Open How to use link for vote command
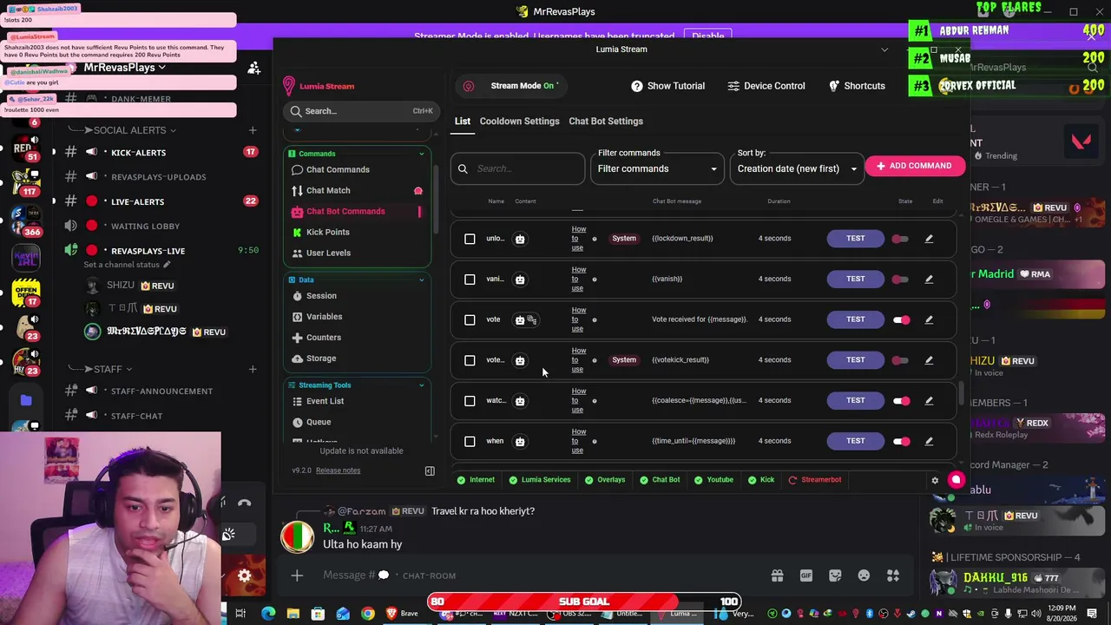 [578, 319]
